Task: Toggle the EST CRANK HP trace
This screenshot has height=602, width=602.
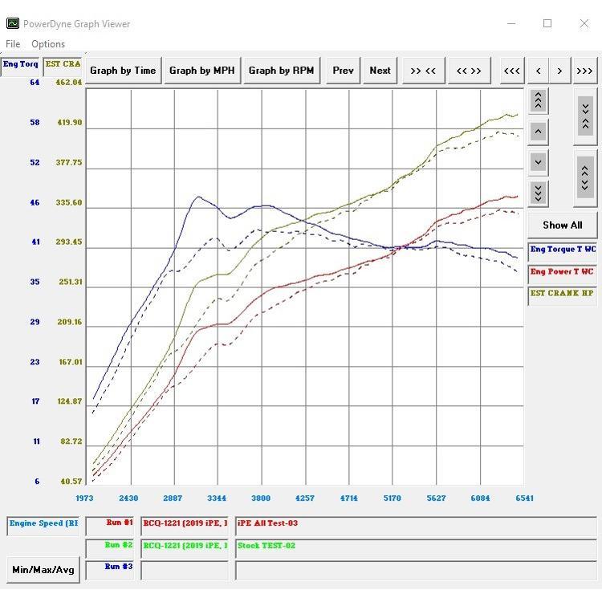Action: pos(562,295)
